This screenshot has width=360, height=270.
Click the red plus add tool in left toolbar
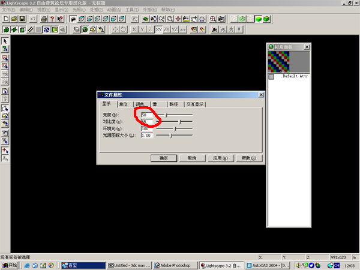[x=5, y=151]
